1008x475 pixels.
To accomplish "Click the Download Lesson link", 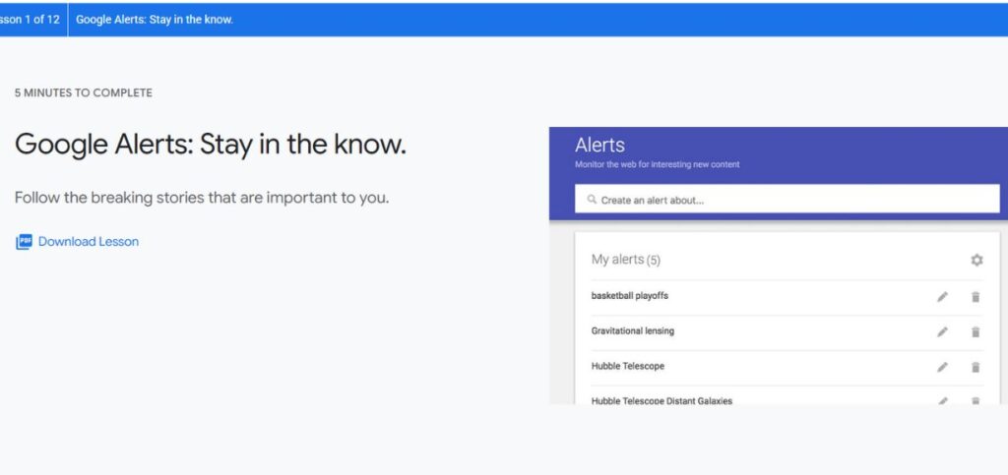I will click(88, 242).
